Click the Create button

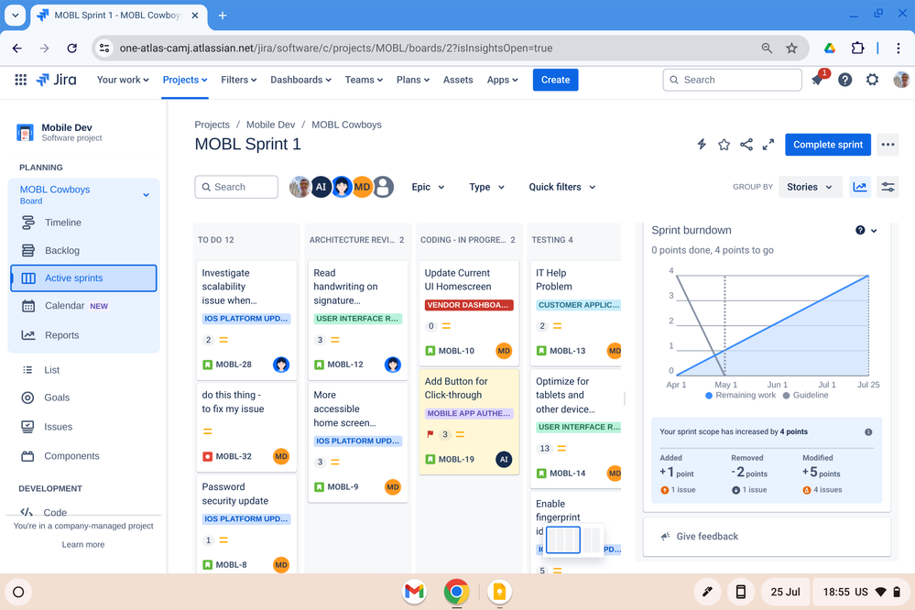[x=555, y=80]
